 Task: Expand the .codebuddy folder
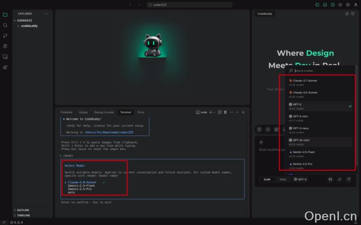[x=29, y=26]
